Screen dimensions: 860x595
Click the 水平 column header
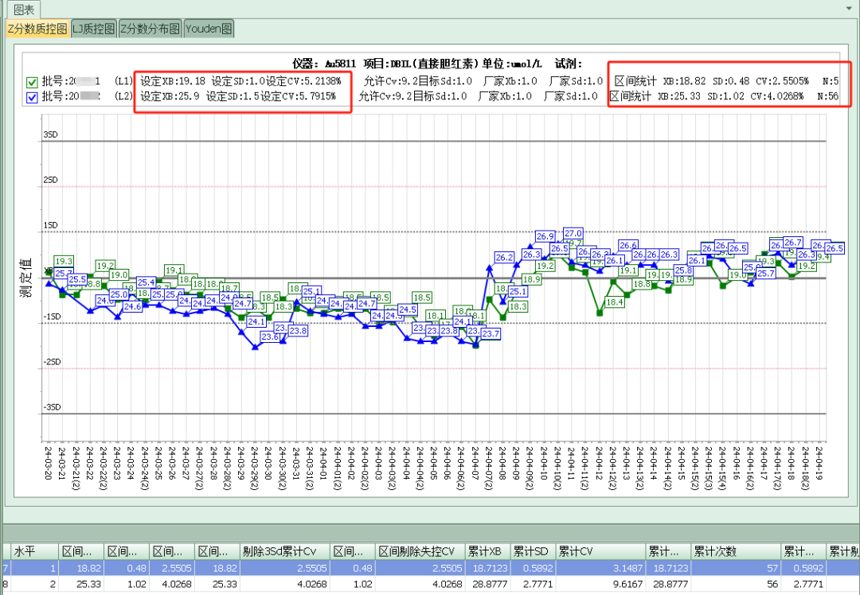point(24,550)
